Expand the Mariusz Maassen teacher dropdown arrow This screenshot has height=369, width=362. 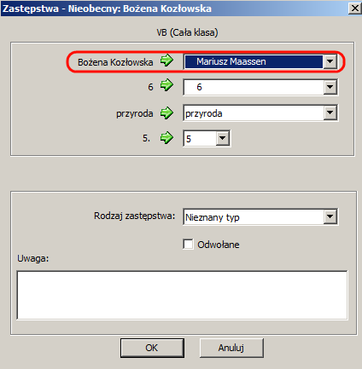pos(330,61)
